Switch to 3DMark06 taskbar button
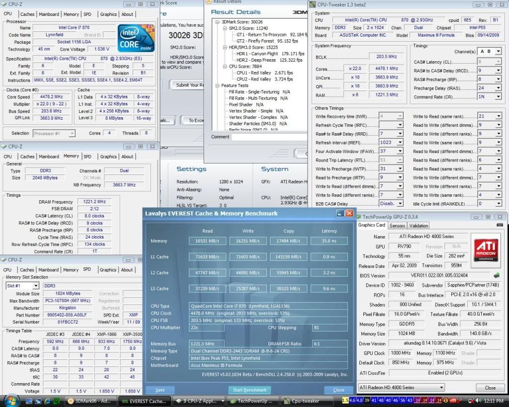509x407 pixels. pyautogui.click(x=90, y=401)
